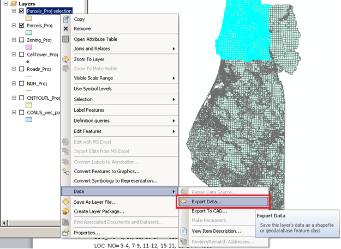The image size is (341, 249).
Task: Turn on the Roads_Proj layer checkbox
Action: (21, 69)
